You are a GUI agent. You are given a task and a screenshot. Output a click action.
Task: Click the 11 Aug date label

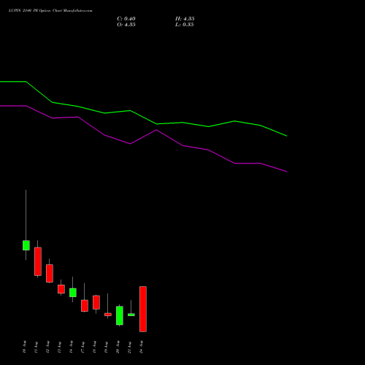click(x=36, y=347)
